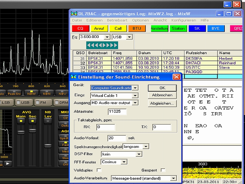245x184 pixels.
Task: Click the yellow Anruf macro button
Action: (x=99, y=29)
